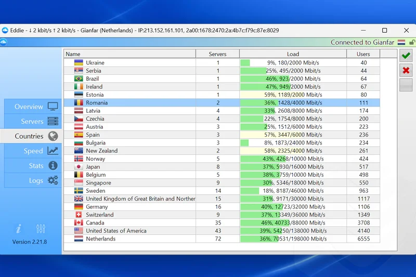Click the Brazil flag icon
This screenshot has height=277, width=416.
(79, 78)
